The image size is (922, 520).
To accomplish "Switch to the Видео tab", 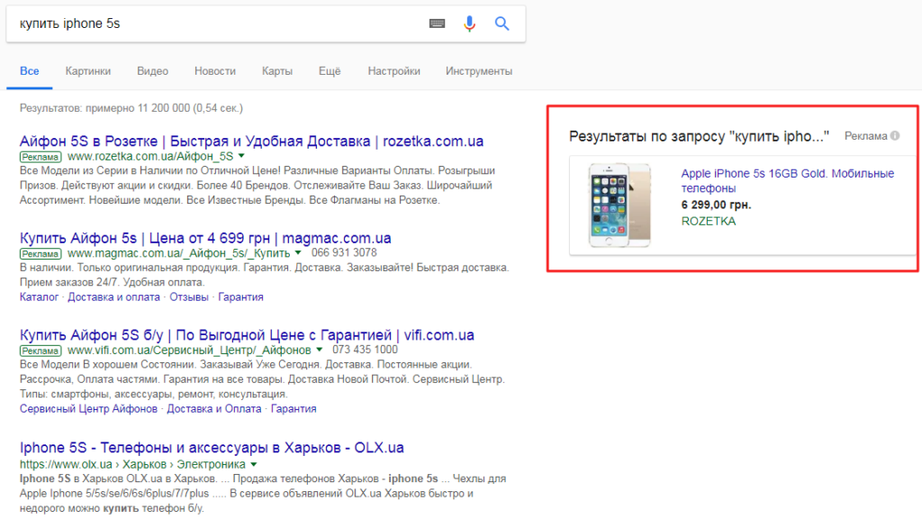I will point(152,71).
